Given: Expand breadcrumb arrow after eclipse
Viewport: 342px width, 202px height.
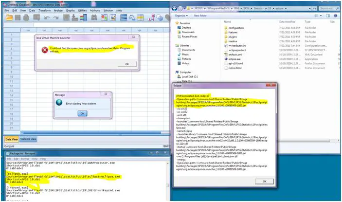Looking at the screenshot, I should [286, 8].
